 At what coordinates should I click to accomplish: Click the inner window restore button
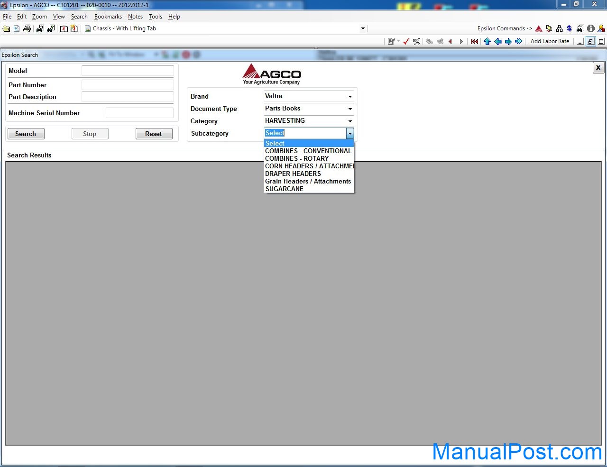(x=590, y=41)
